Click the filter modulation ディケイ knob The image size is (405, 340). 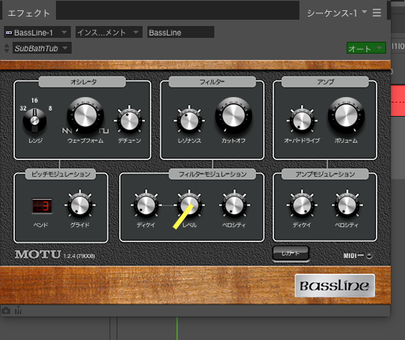pyautogui.click(x=146, y=205)
